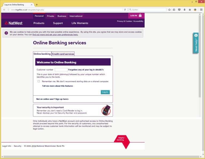This screenshot has height=159, width=205.
Task: Open Privacy & Cookies link
Action: tap(124, 21)
